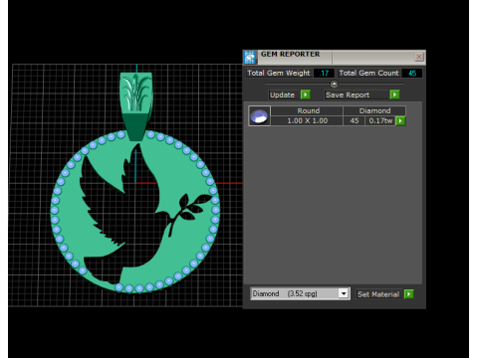Click the Total Gem Weight label
This screenshot has height=358, width=478.
click(279, 73)
